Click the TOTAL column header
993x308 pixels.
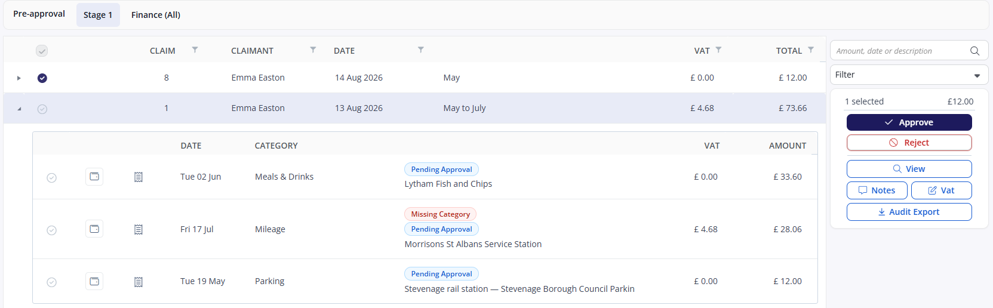pyautogui.click(x=789, y=51)
